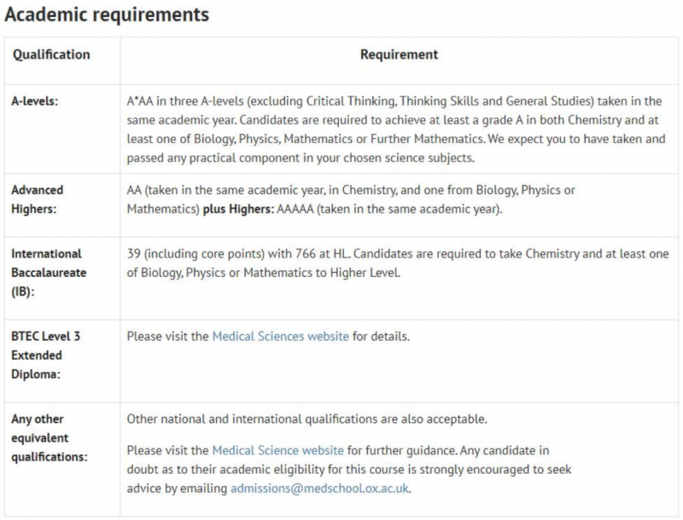Click the admissions@medschool.ox.ac.uk email link
683x520 pixels.
(319, 488)
